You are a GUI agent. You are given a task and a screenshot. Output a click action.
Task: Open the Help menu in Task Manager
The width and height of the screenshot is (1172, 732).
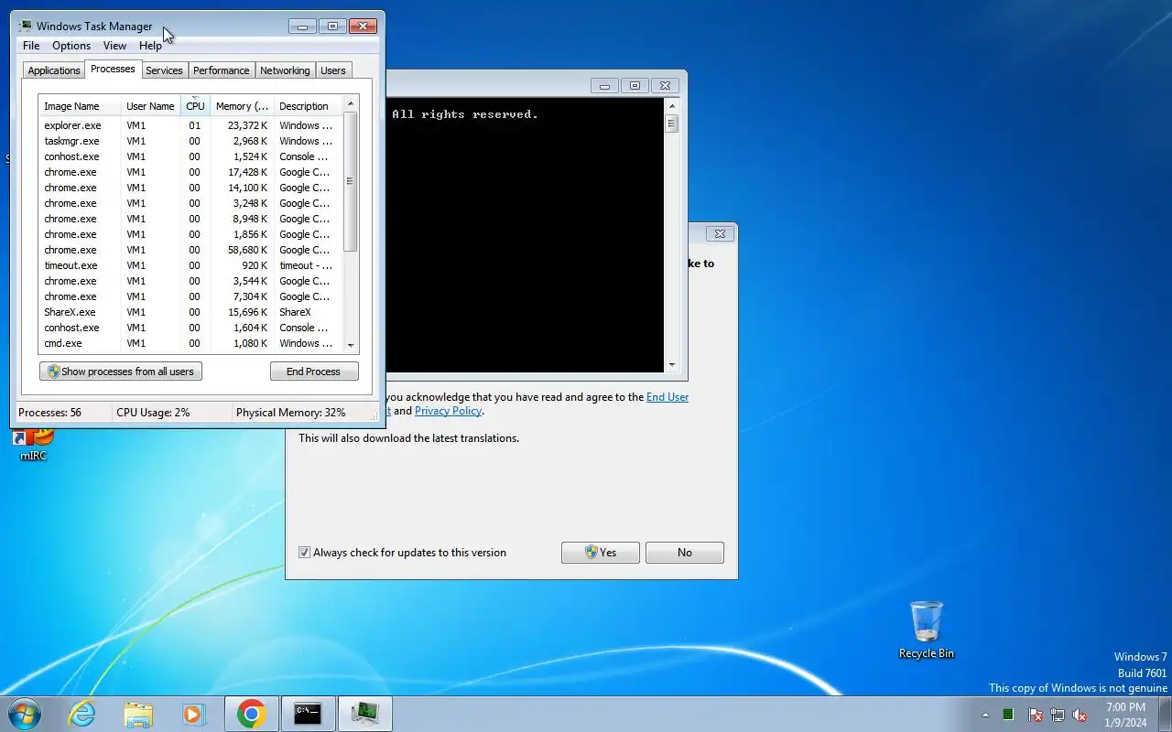pos(150,46)
